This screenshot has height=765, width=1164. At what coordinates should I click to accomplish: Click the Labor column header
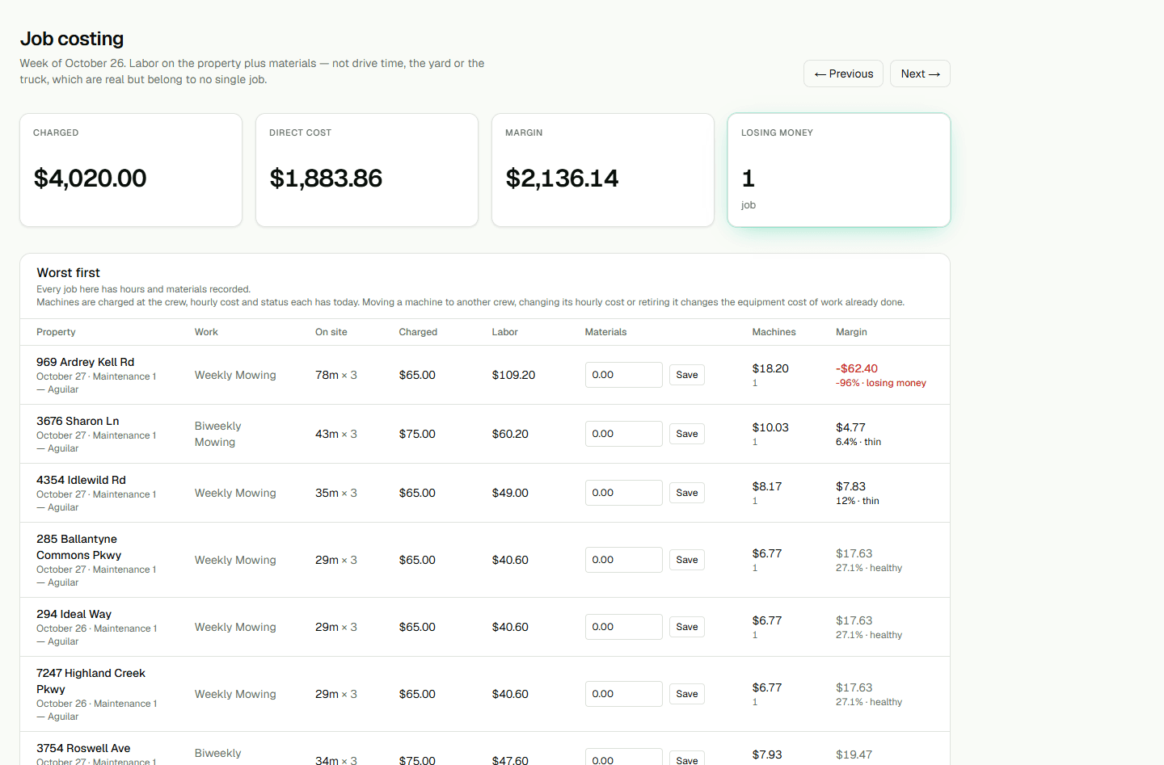coord(505,332)
